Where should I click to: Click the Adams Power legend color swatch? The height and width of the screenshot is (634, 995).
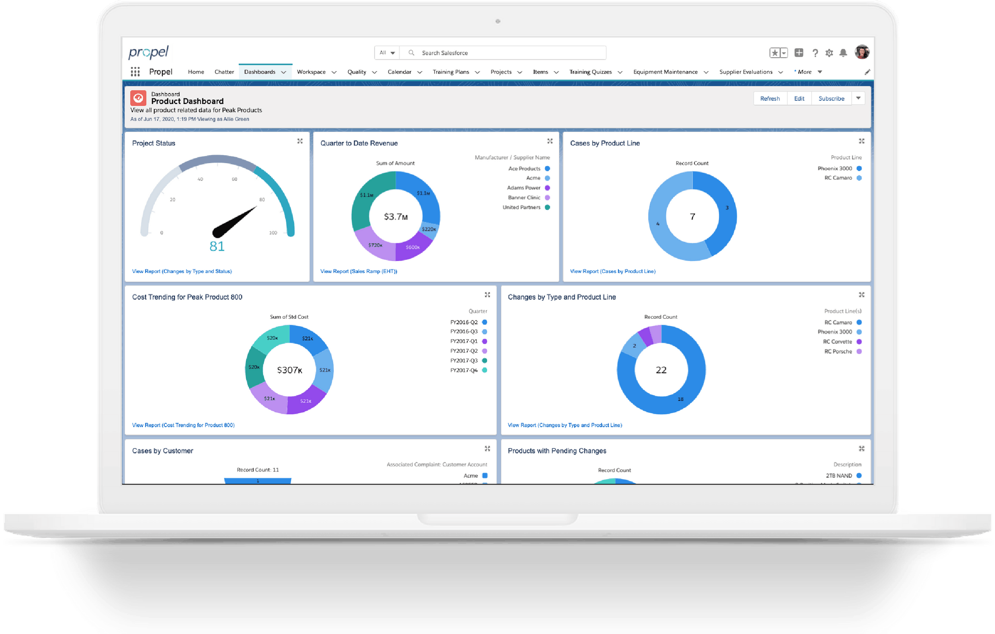pyautogui.click(x=547, y=187)
